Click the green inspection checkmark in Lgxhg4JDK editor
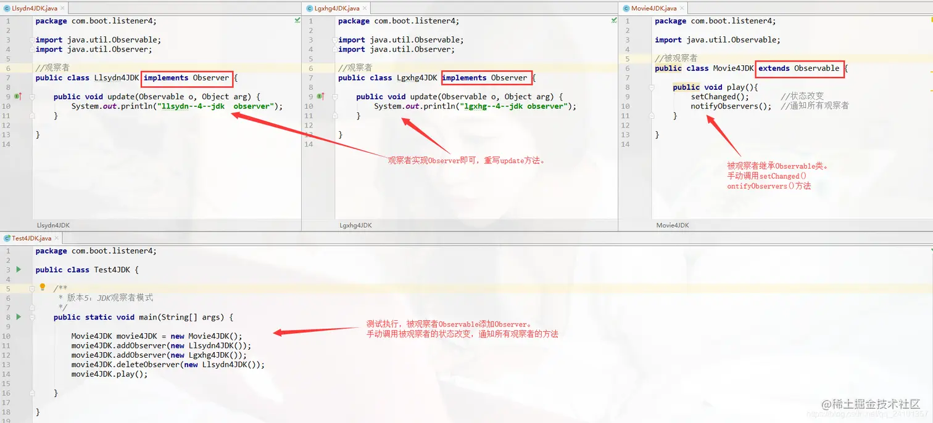The image size is (933, 423). [x=614, y=20]
